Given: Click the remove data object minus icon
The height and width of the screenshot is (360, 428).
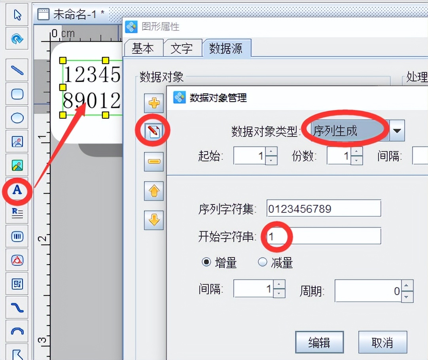Looking at the screenshot, I should click(x=153, y=161).
